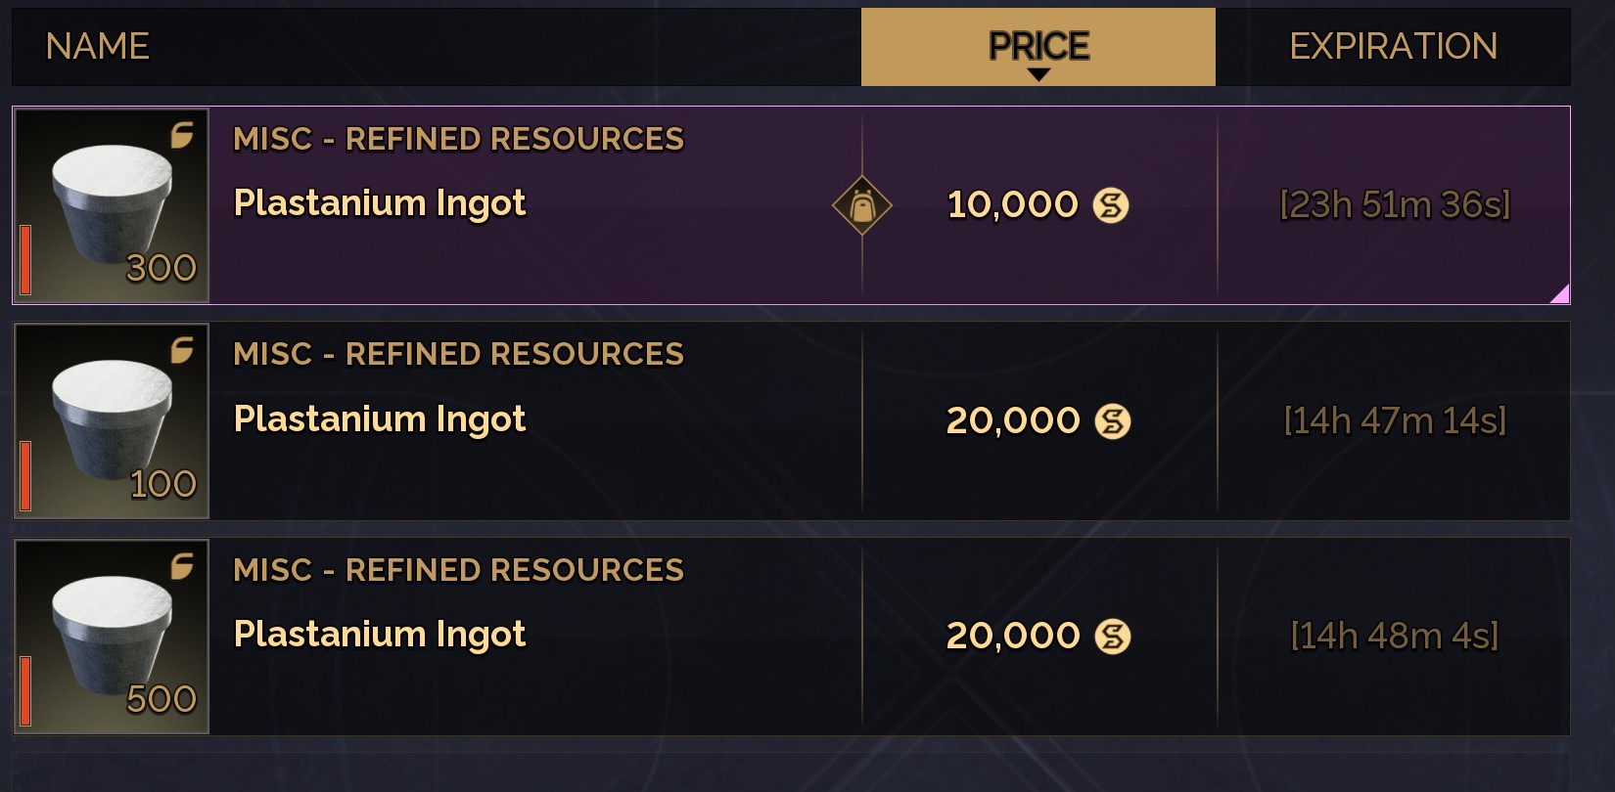Click the pink corner marker on first row

pyautogui.click(x=1561, y=294)
